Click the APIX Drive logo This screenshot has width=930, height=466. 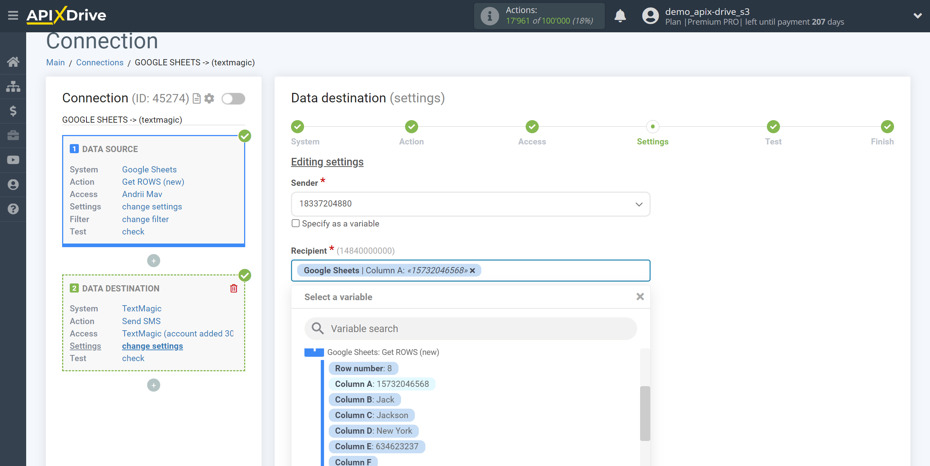pyautogui.click(x=66, y=15)
